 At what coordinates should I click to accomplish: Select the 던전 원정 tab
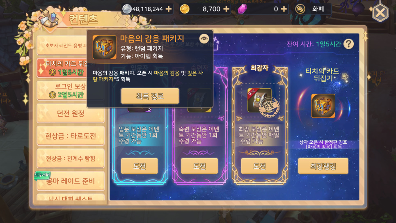(71, 113)
